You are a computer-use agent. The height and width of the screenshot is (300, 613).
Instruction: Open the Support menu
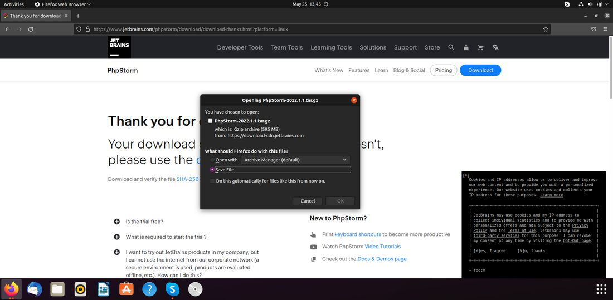pos(405,47)
